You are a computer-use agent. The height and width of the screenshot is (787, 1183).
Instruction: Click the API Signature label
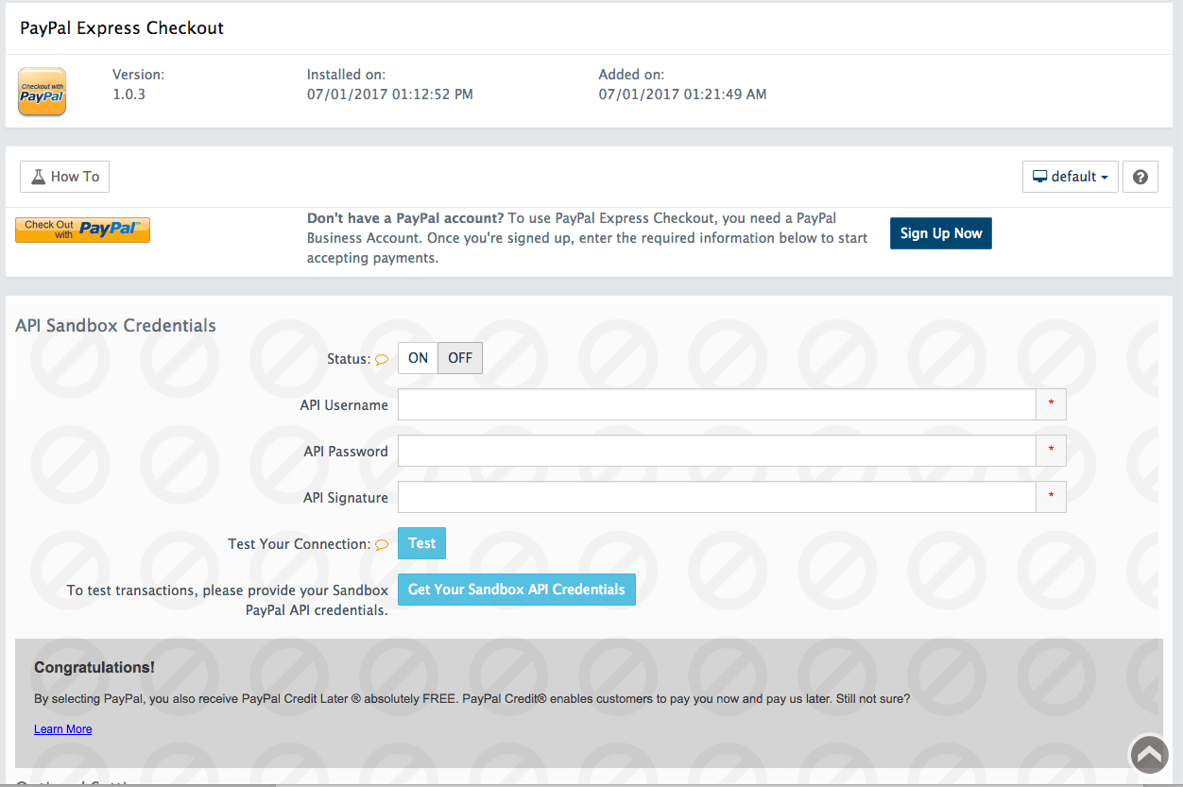point(346,498)
